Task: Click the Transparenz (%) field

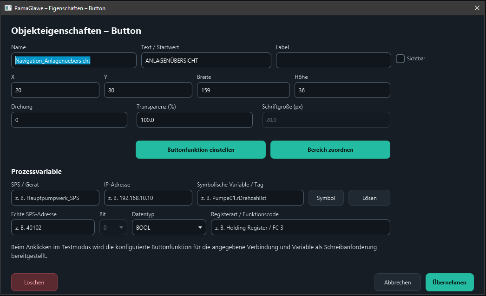Action: click(195, 120)
